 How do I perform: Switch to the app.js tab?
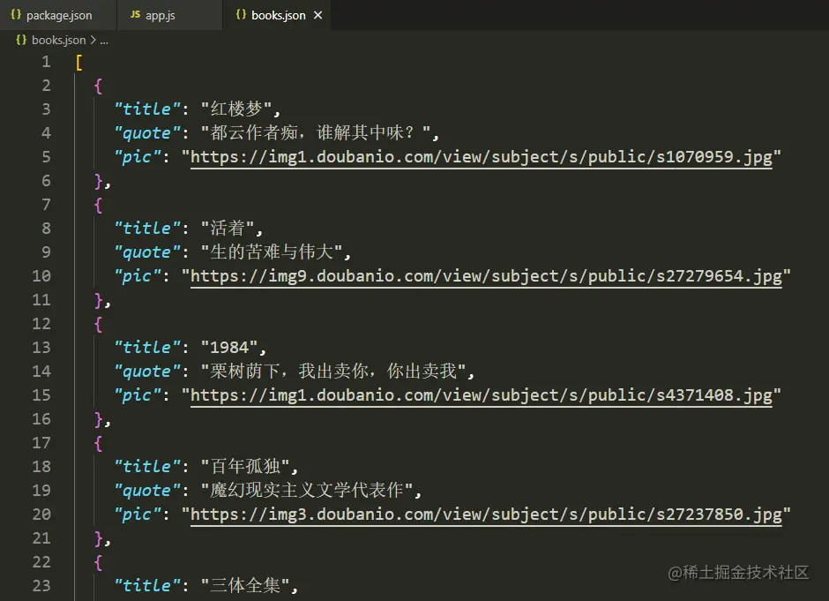click(x=169, y=15)
